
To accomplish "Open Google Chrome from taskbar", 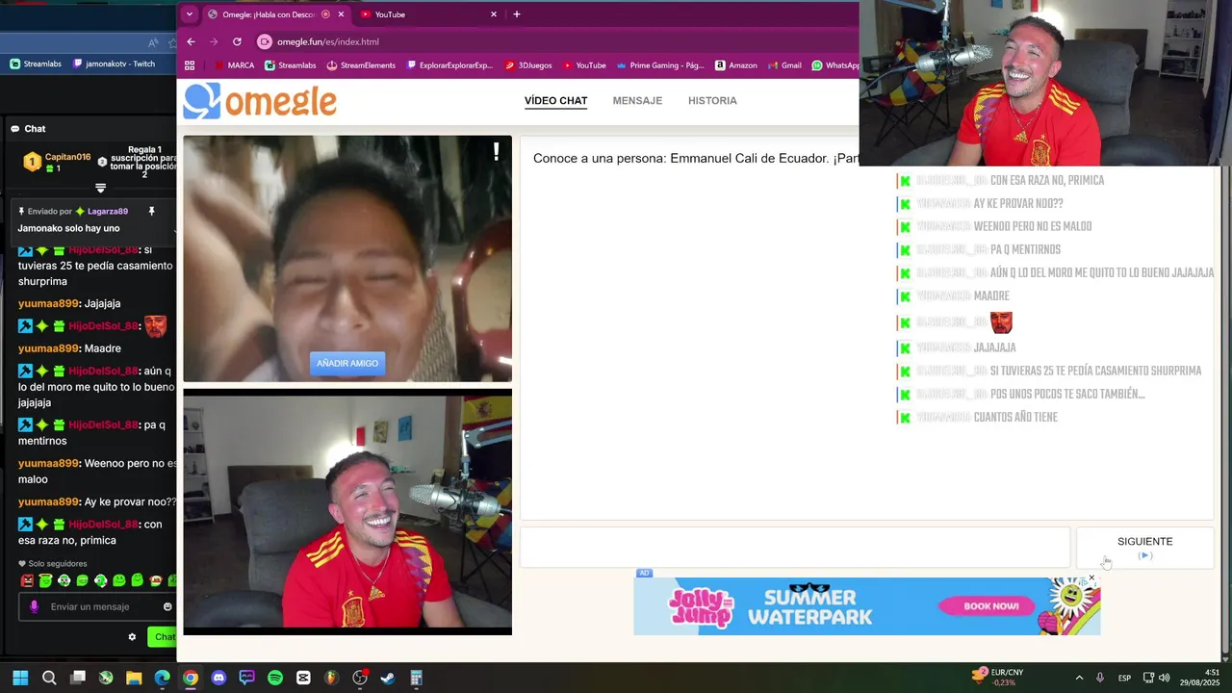I will [191, 678].
